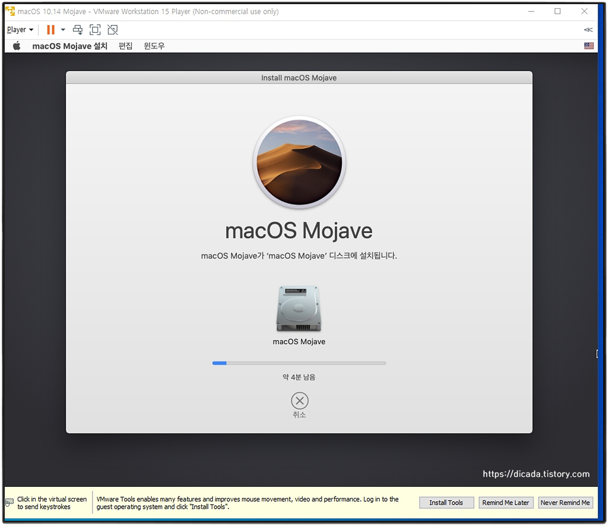Open the Player menu

click(20, 30)
